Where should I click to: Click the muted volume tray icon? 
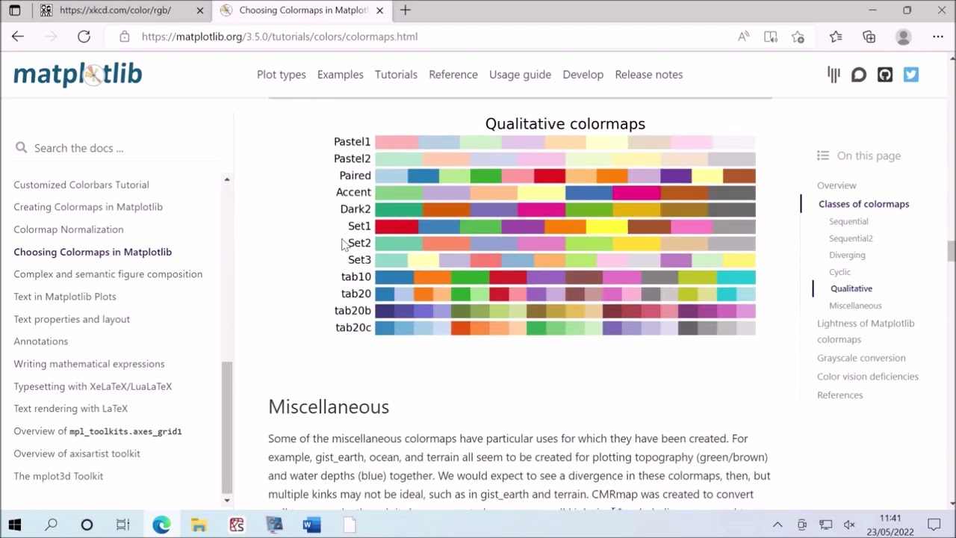849,525
